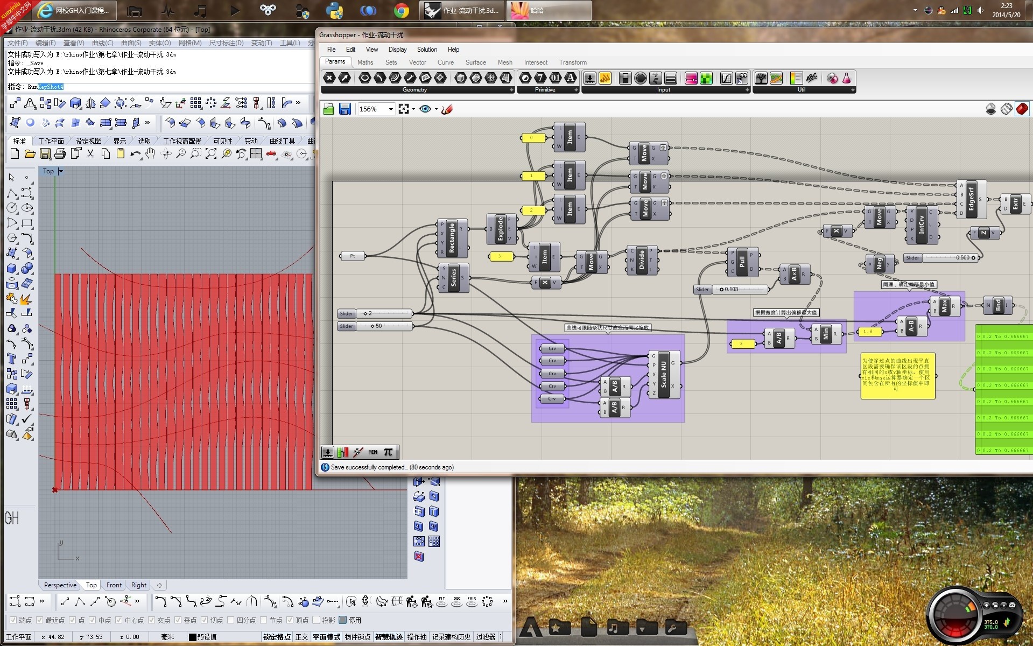Select the Value List input component
The width and height of the screenshot is (1033, 646).
[670, 79]
